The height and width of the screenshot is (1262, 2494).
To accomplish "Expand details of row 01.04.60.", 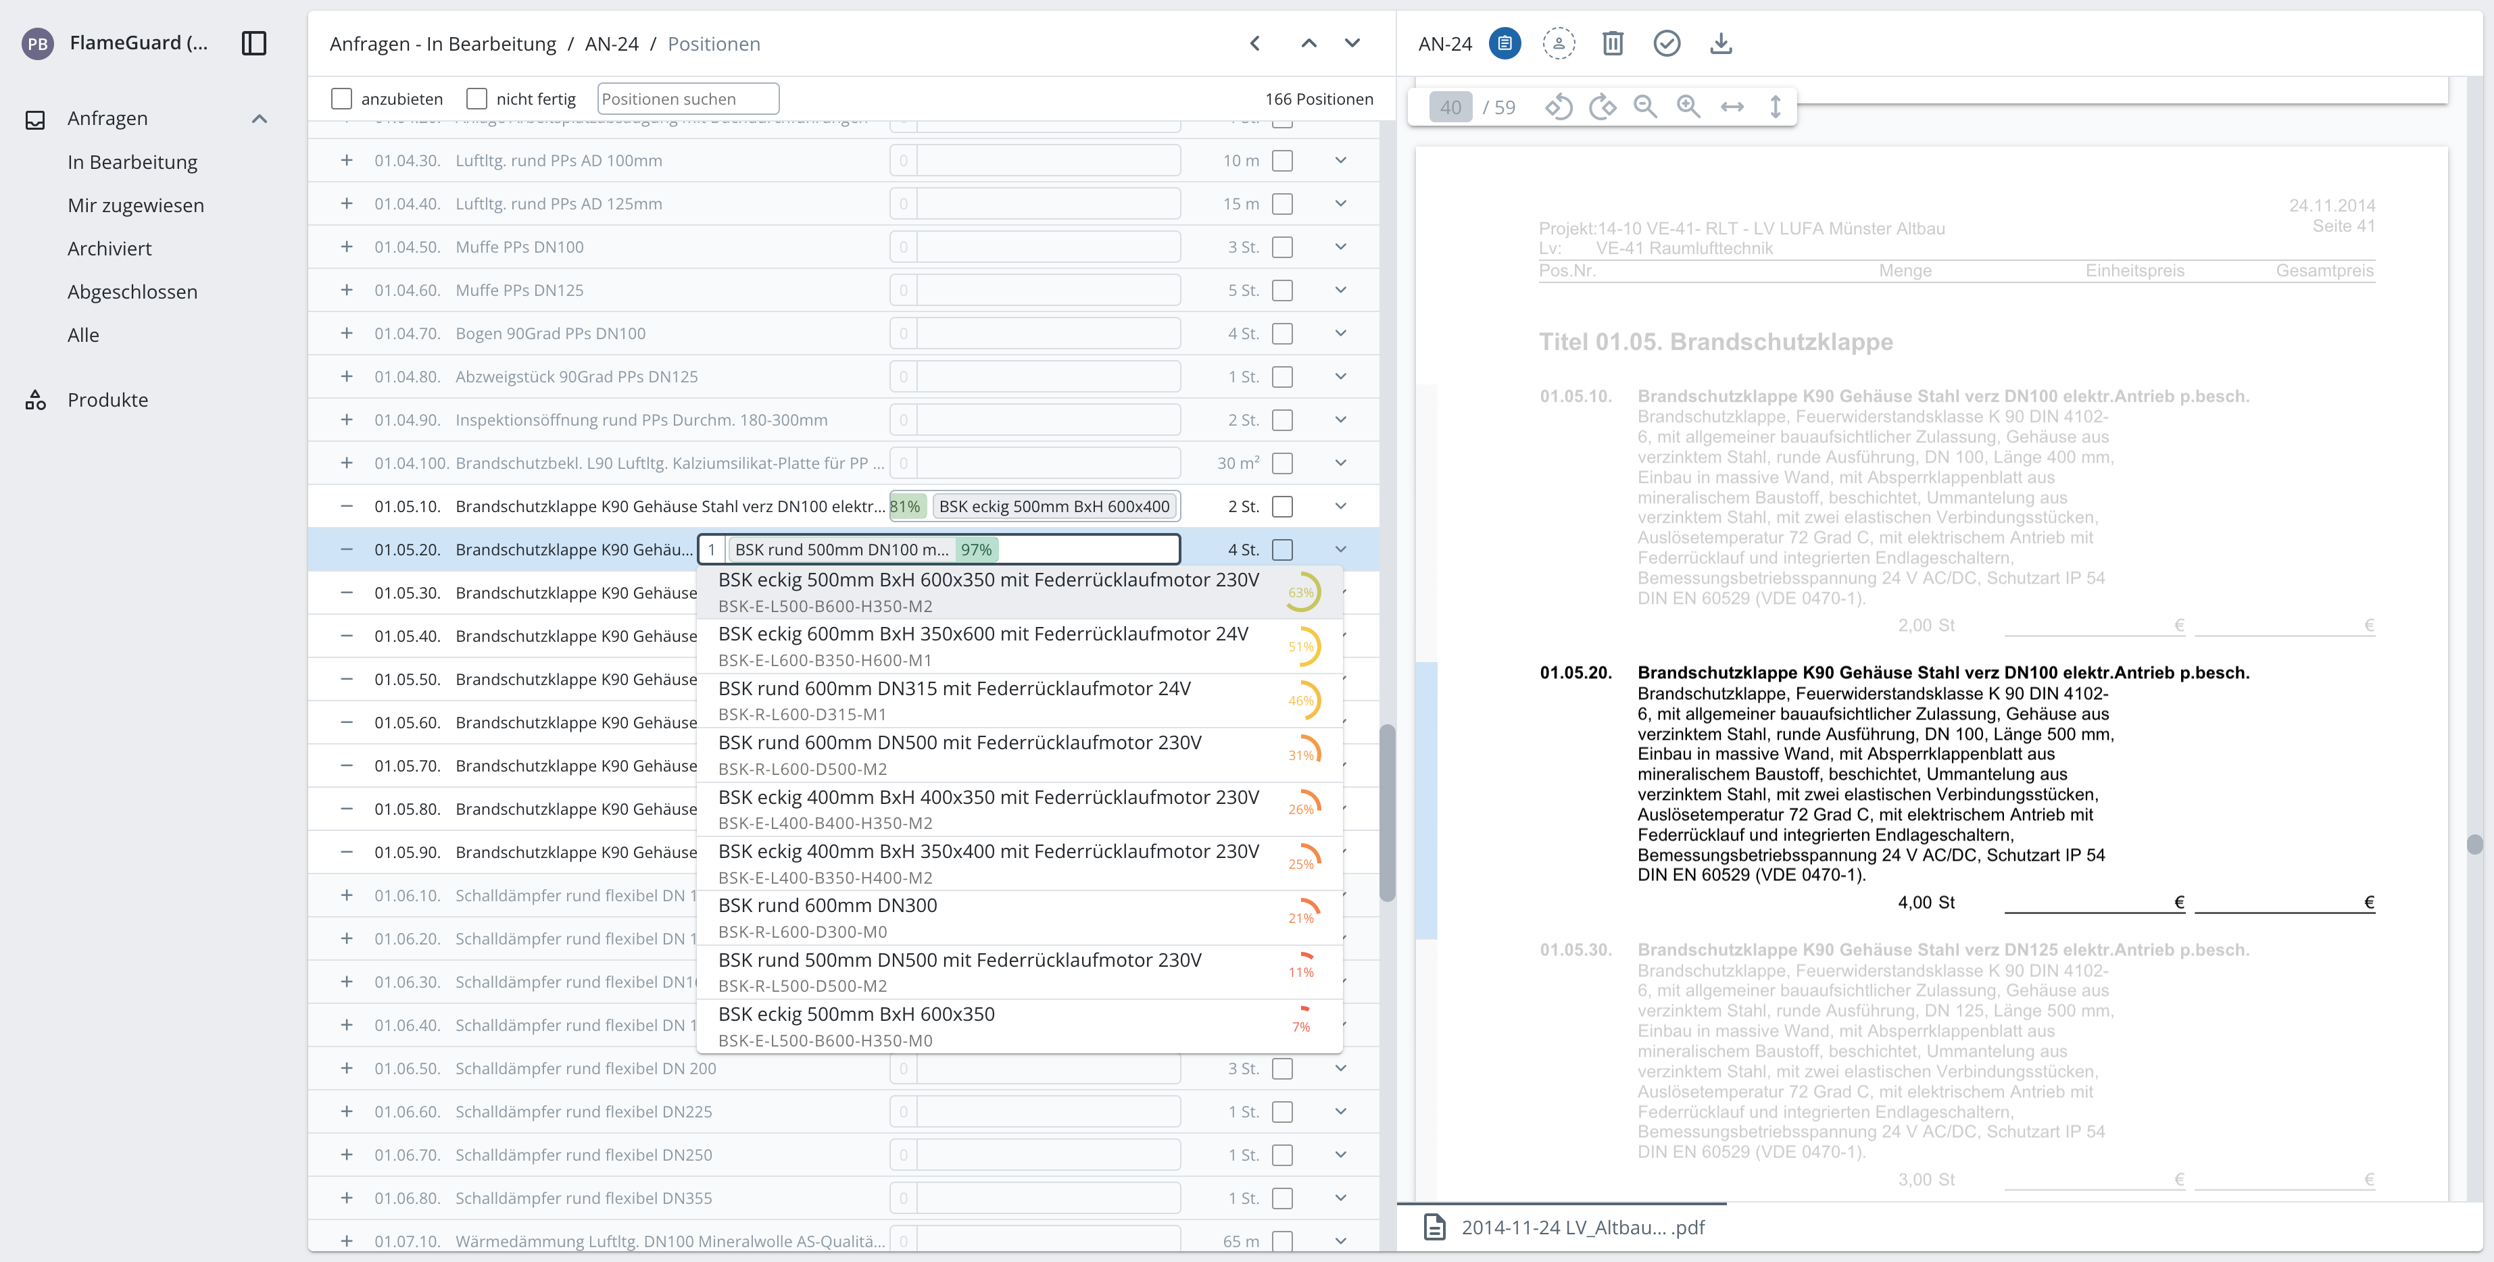I will [x=1341, y=289].
